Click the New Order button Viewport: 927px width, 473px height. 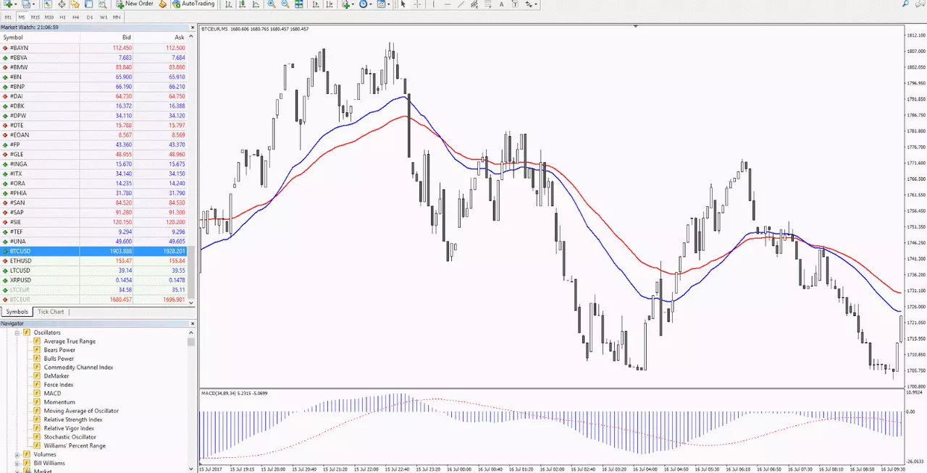click(x=135, y=4)
